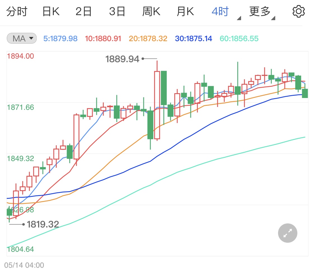
Task: Click the 1894.00 axis label
Action: pyautogui.click(x=20, y=56)
